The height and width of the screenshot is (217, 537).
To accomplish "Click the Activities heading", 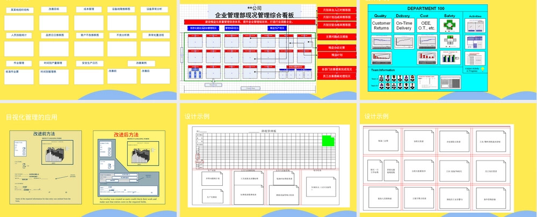I will tap(475, 17).
